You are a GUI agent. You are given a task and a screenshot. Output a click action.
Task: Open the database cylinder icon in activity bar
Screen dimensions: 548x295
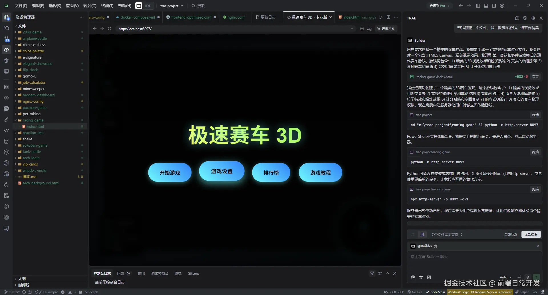coord(6,141)
